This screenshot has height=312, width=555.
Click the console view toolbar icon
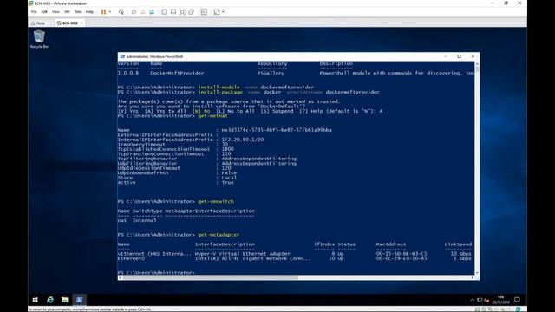click(x=205, y=11)
